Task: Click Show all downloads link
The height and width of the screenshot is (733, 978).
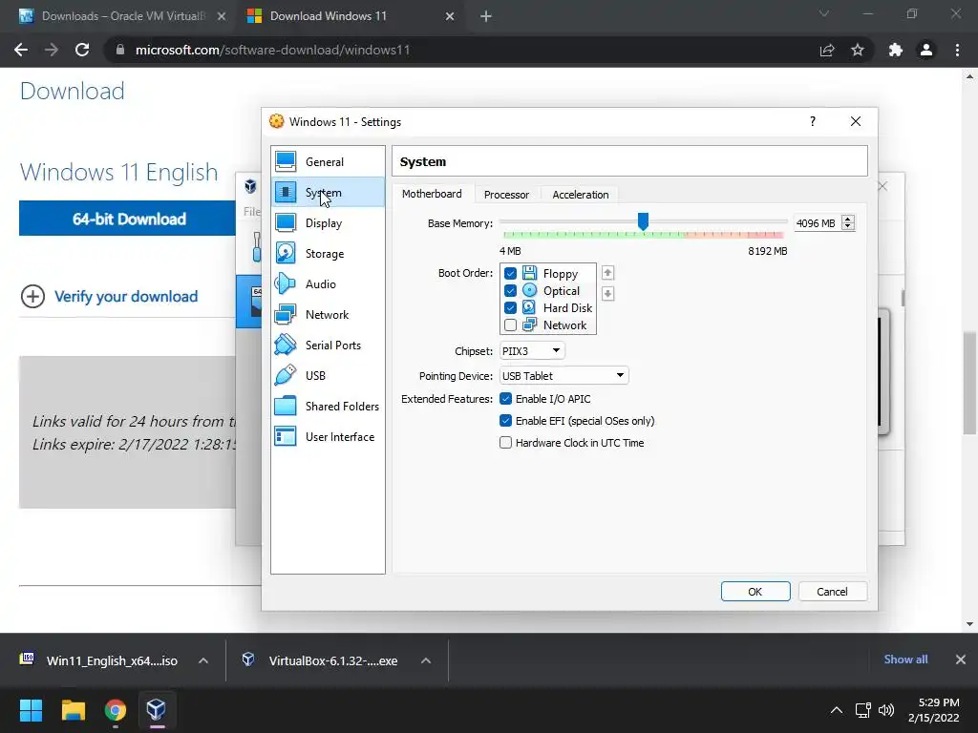Action: click(x=905, y=660)
